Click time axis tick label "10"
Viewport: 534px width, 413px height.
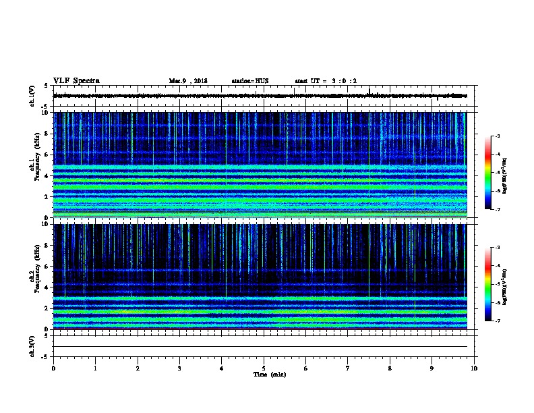click(x=474, y=368)
